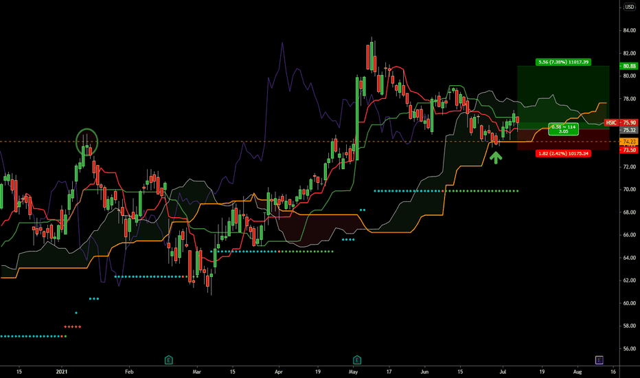Click 68.00 on the price axis

tap(629, 212)
